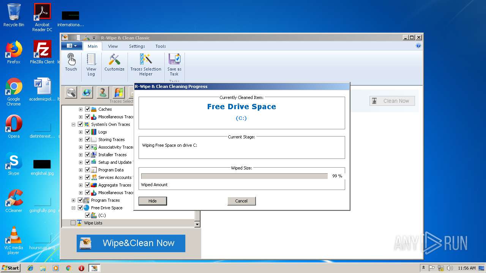Select the Windows system traces icon
The height and width of the screenshot is (273, 486).
[118, 93]
